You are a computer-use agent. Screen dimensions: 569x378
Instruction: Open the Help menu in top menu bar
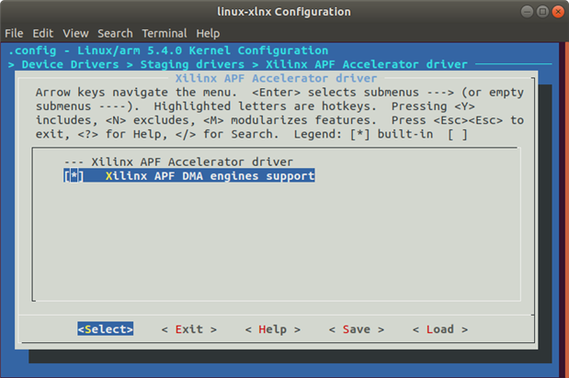pyautogui.click(x=208, y=33)
